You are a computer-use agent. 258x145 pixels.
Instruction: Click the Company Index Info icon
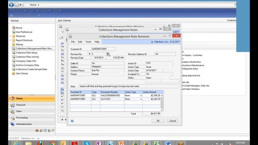(x=14, y=61)
